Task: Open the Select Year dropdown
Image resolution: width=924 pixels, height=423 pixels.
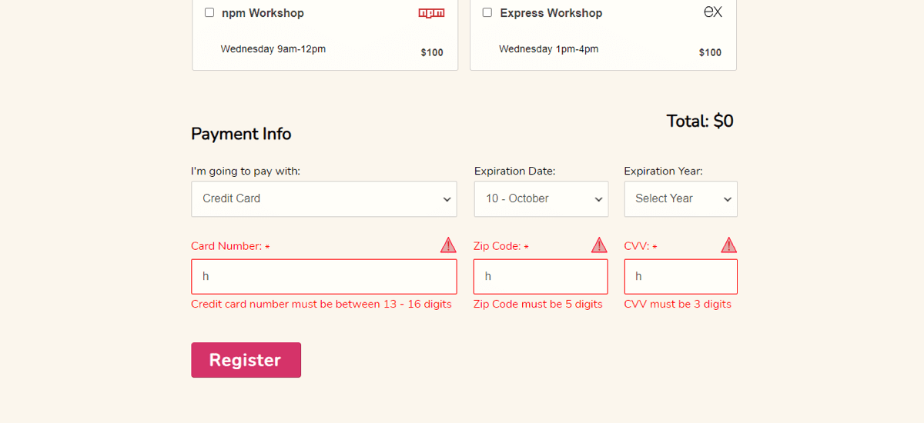Action: pyautogui.click(x=680, y=198)
